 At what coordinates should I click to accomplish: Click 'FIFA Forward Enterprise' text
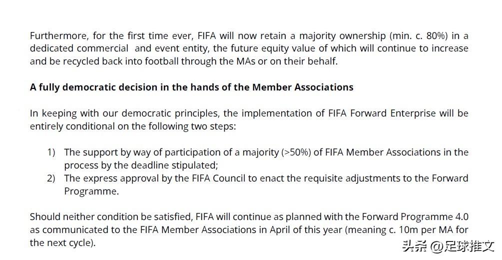tap(382, 113)
